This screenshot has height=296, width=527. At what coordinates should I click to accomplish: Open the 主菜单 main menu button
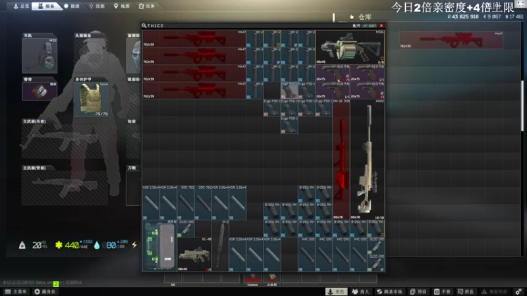[x=15, y=291]
